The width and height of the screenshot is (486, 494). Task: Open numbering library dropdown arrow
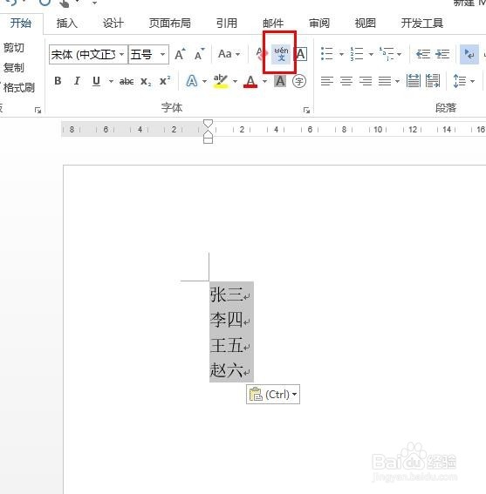pos(371,54)
